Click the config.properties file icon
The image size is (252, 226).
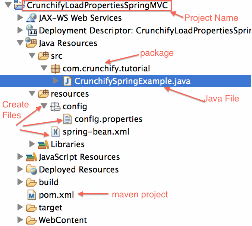(x=67, y=119)
